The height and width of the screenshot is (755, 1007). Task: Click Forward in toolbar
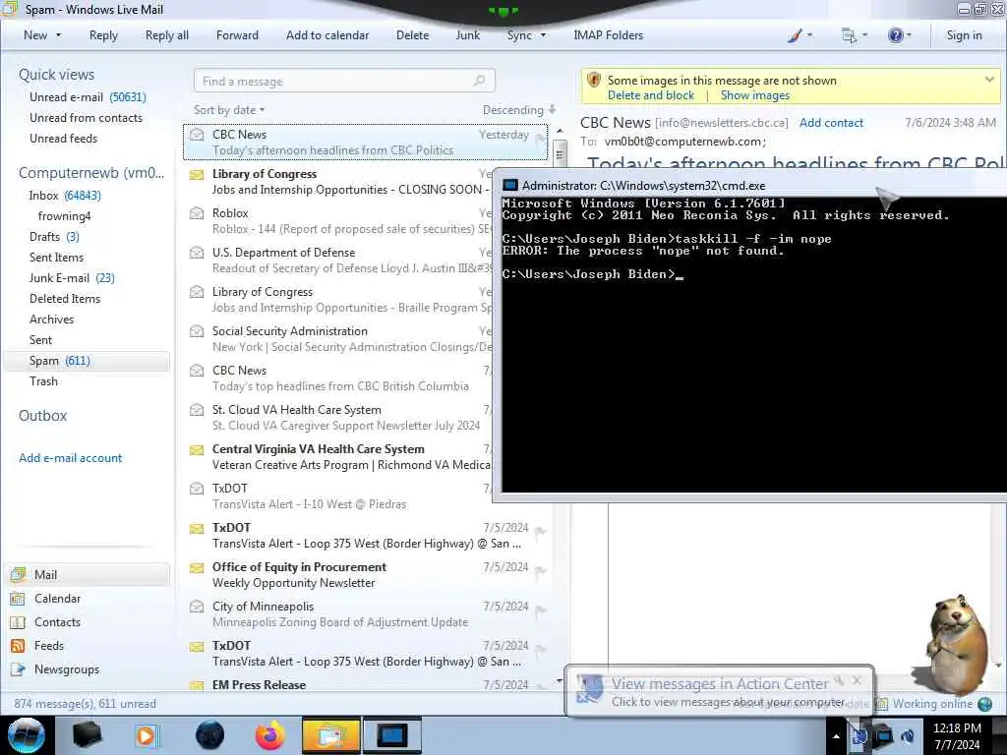click(x=237, y=35)
